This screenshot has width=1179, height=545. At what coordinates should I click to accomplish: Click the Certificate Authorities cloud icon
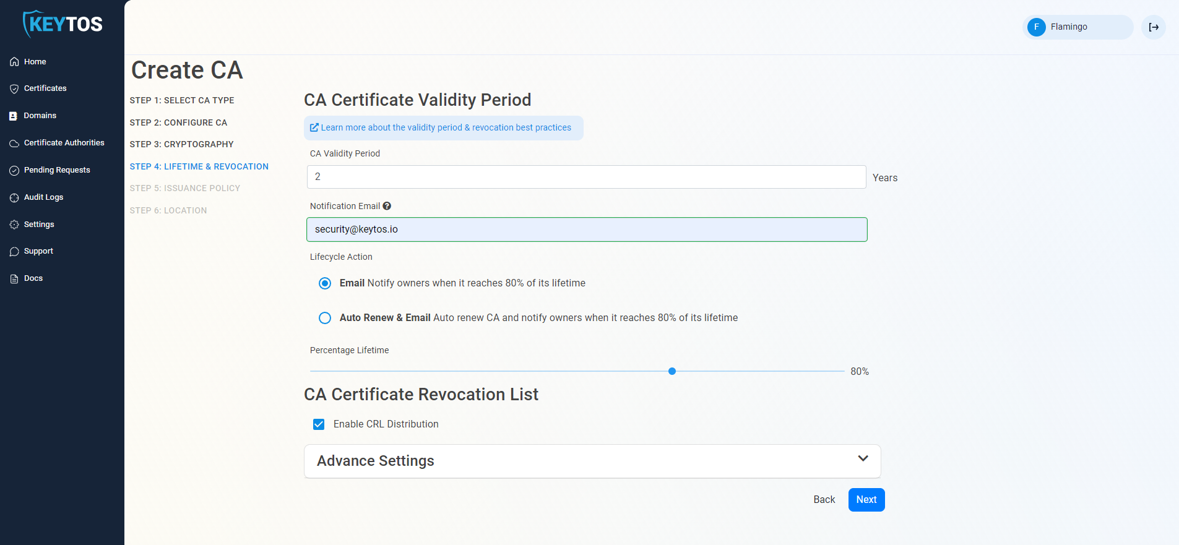pos(14,143)
